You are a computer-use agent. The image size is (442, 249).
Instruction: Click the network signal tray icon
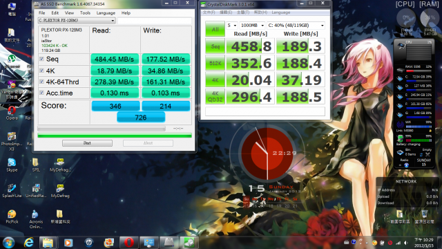click(x=398, y=243)
